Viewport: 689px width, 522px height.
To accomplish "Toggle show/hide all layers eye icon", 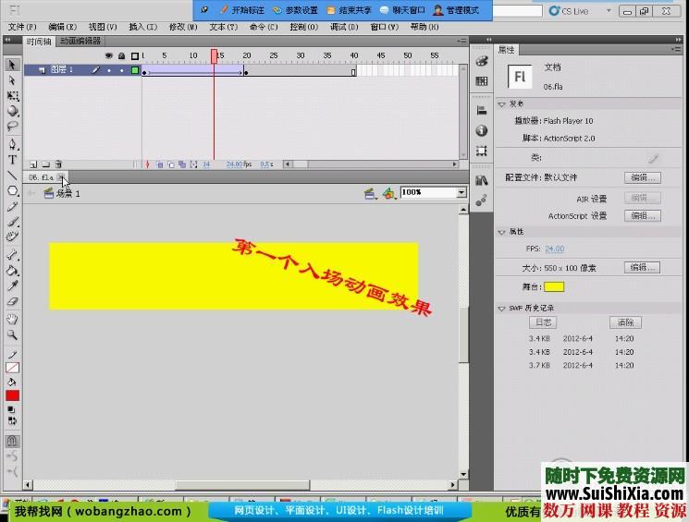I will pyautogui.click(x=109, y=56).
